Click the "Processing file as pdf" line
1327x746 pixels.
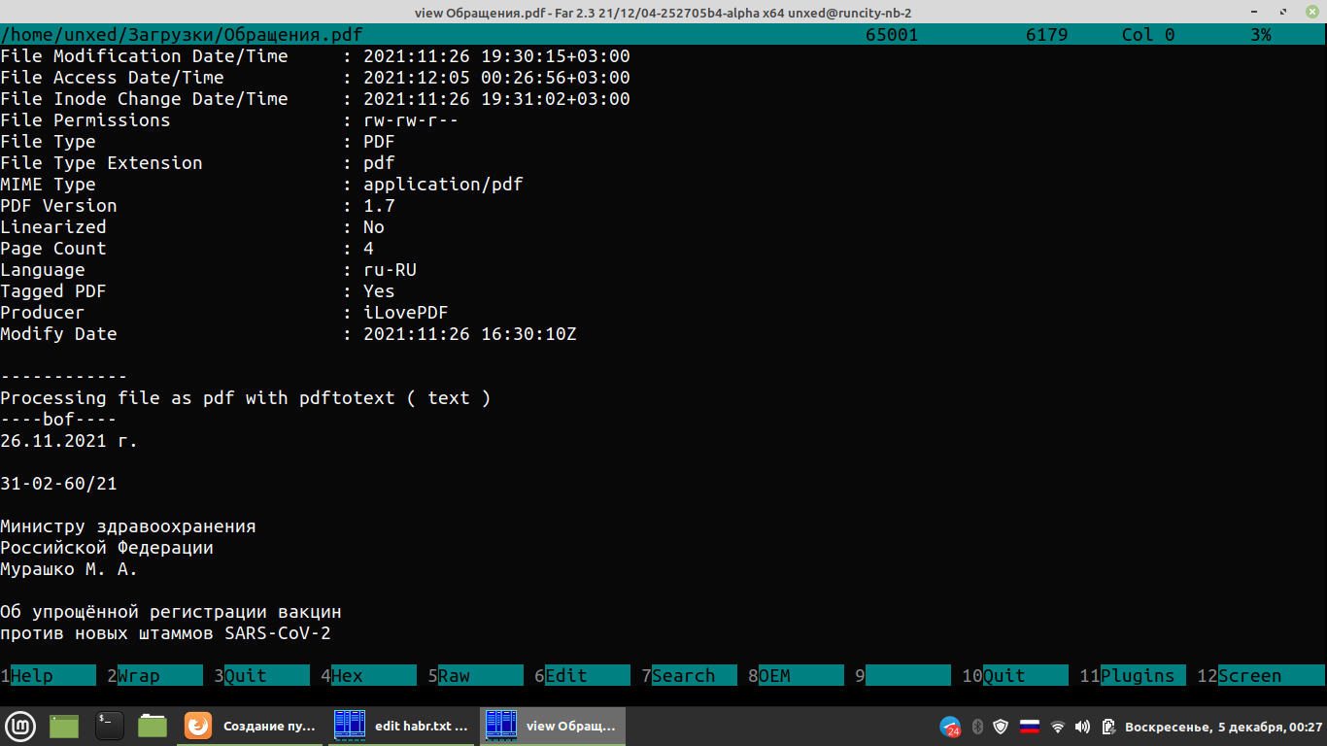246,398
